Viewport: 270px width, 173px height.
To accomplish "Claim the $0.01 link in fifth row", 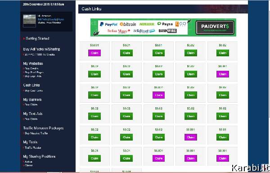I will [x=222, y=137].
